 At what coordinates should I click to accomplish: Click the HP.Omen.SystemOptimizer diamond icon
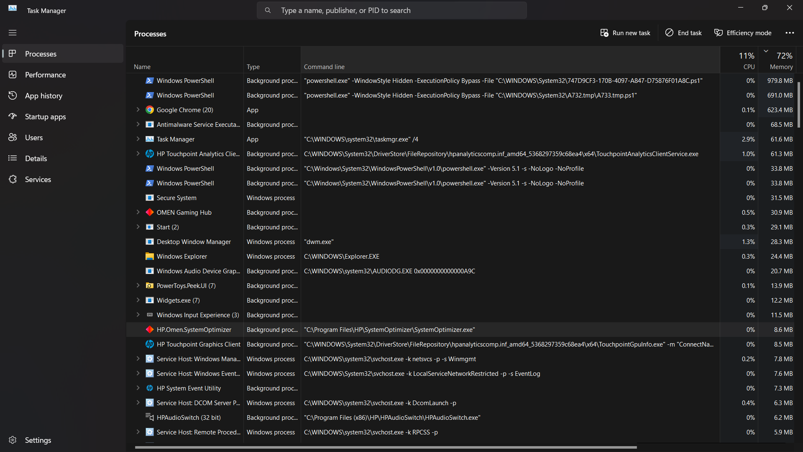pyautogui.click(x=150, y=329)
